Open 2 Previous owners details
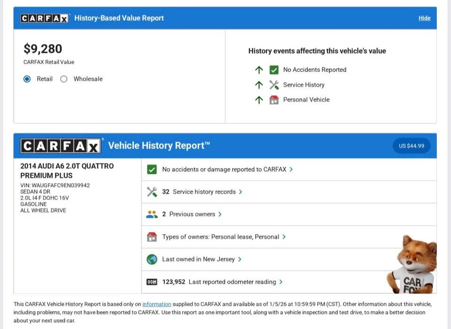 [289, 214]
